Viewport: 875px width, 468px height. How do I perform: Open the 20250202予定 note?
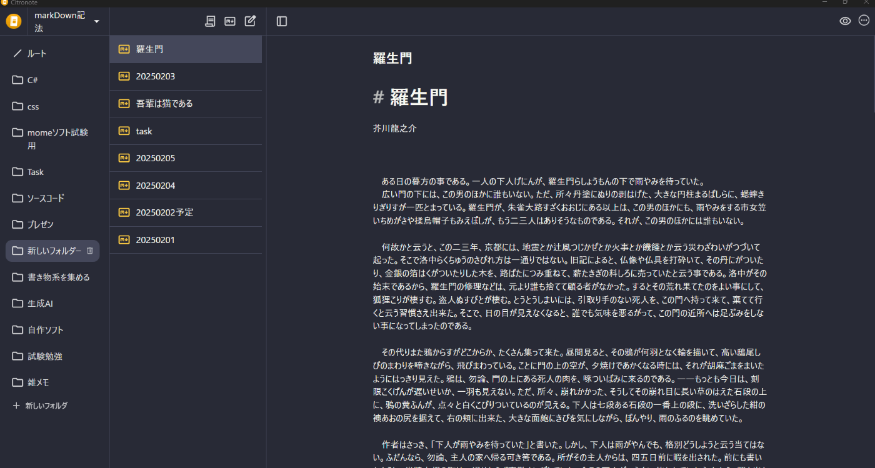click(186, 212)
